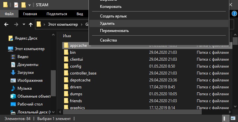Click the navigation pane scroll up arrow

click(53, 35)
